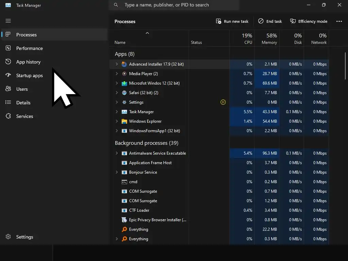
Task: Click the App history clock icon
Action: click(8, 62)
